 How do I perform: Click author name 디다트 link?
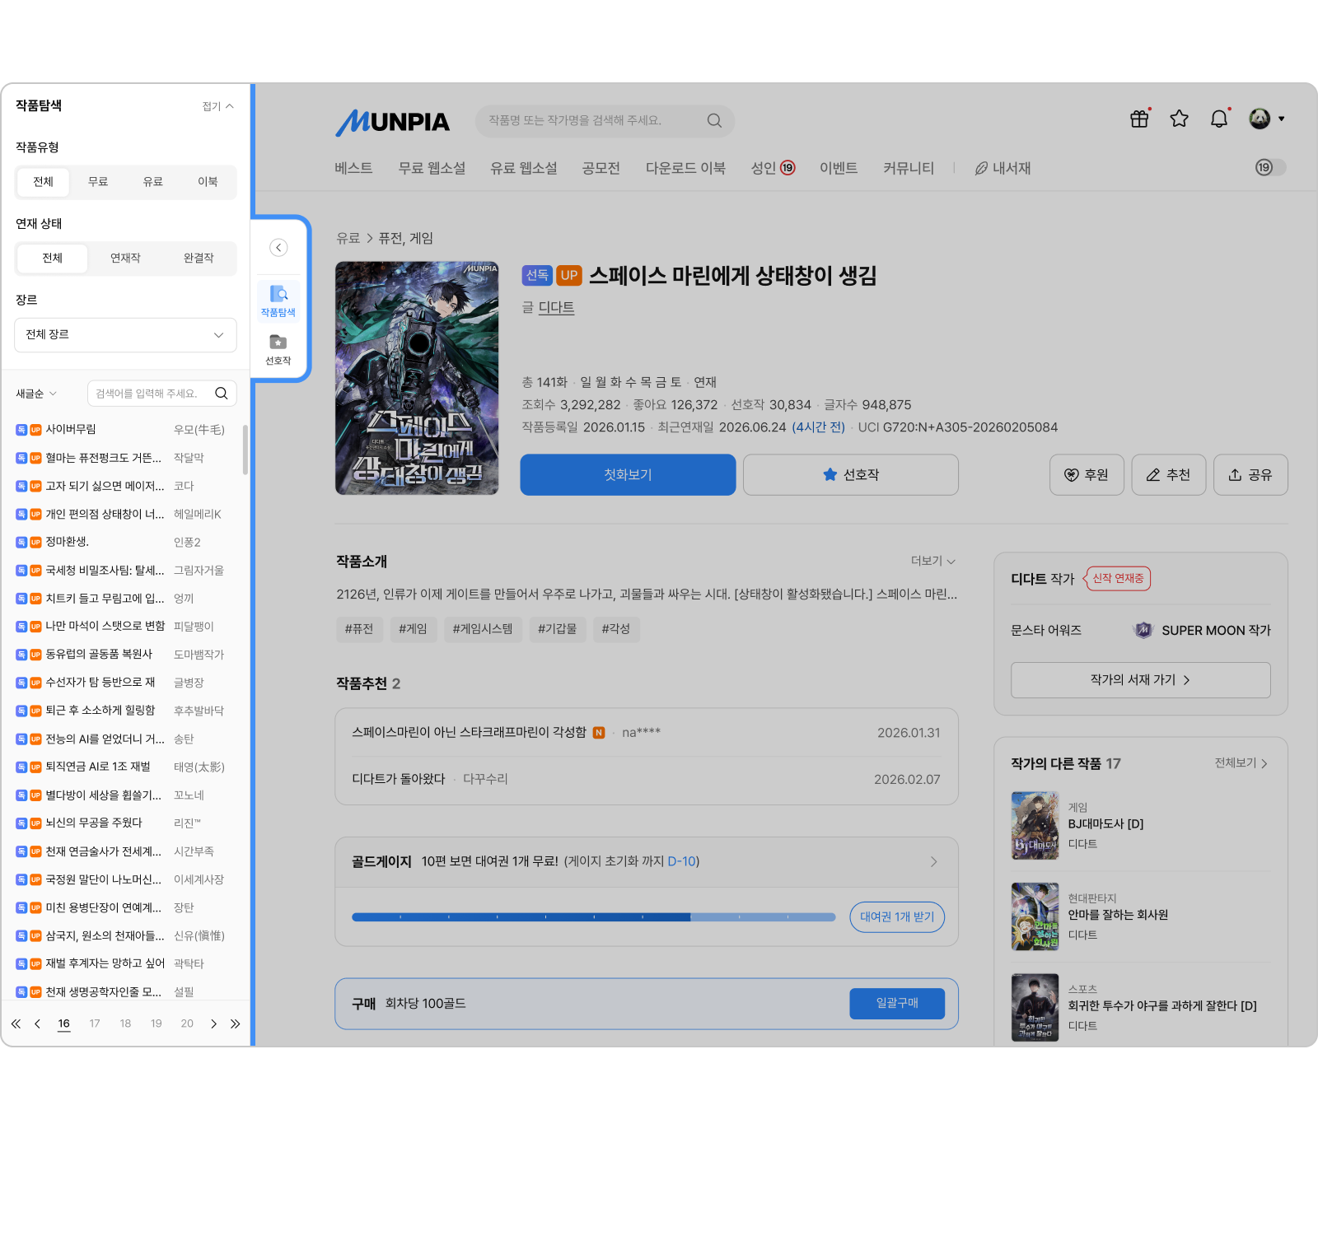556,307
